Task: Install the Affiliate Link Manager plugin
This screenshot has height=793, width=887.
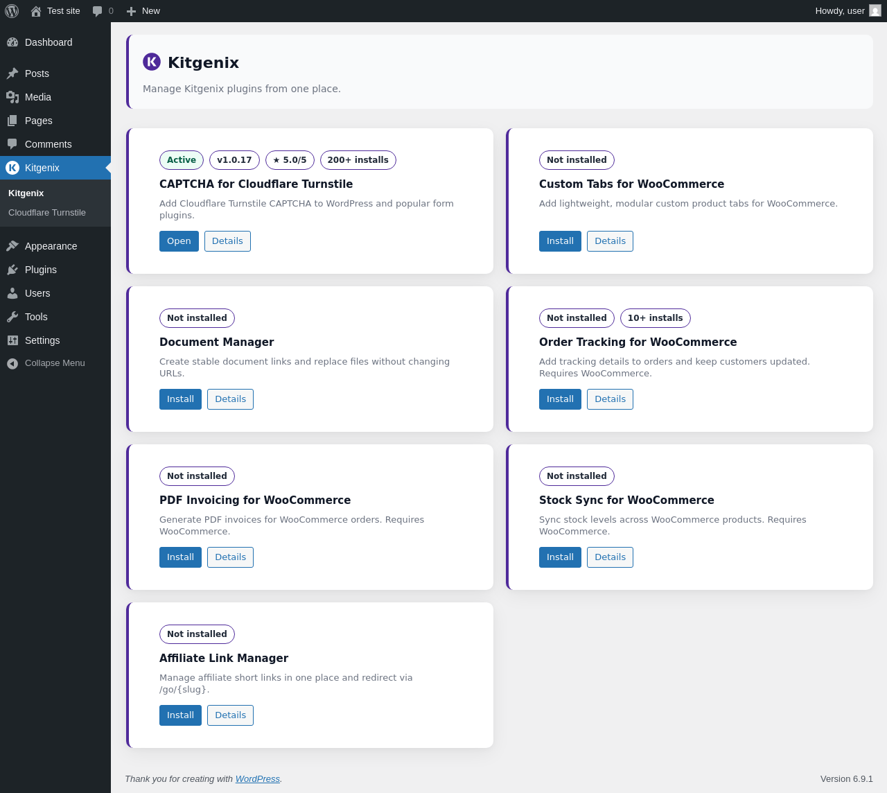Action: pos(180,715)
